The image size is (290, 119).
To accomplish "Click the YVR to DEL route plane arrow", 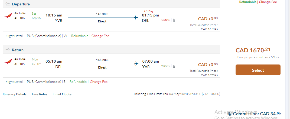I will (136, 18).
